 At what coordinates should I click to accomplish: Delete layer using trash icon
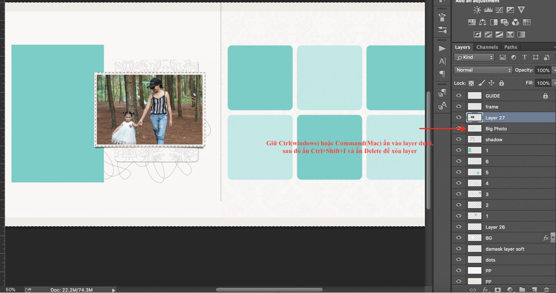click(546, 289)
